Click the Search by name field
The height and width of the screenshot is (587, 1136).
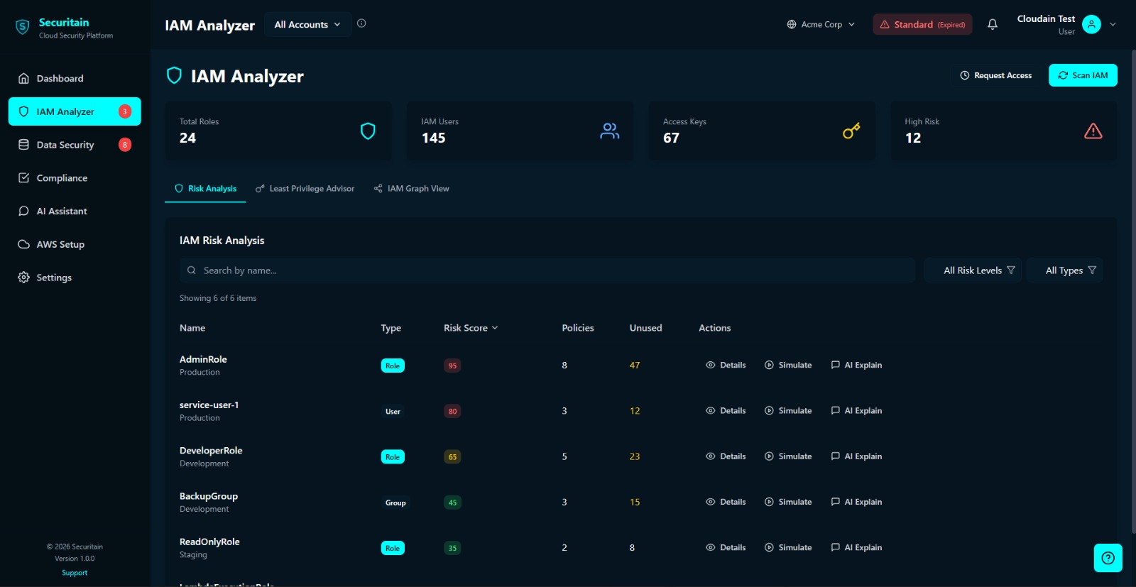pos(547,270)
